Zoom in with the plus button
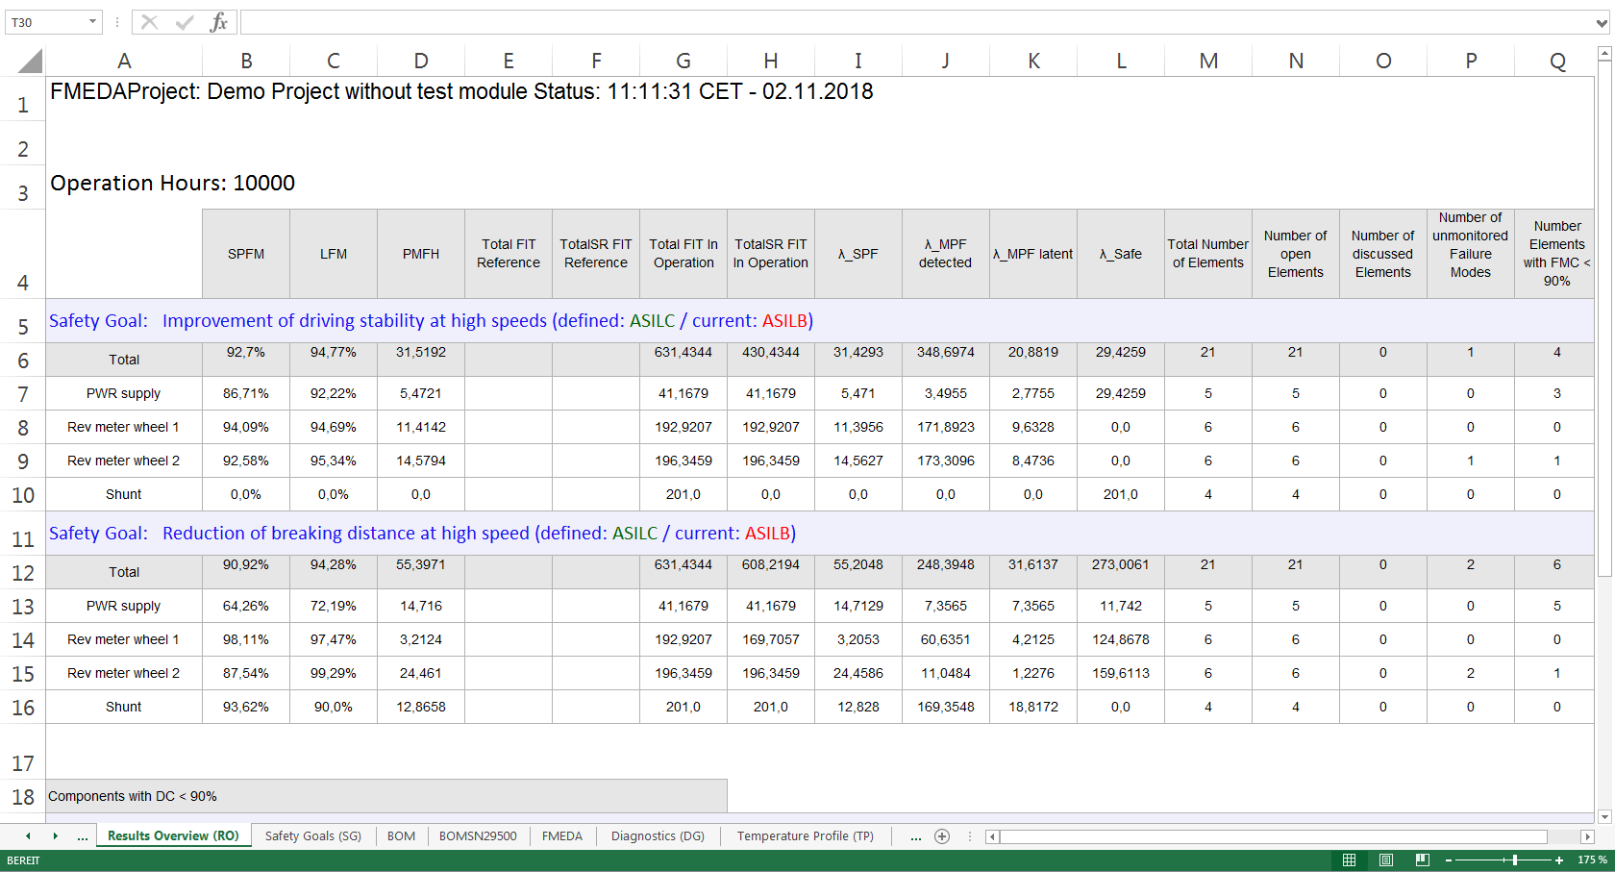This screenshot has width=1615, height=872. [x=1559, y=860]
